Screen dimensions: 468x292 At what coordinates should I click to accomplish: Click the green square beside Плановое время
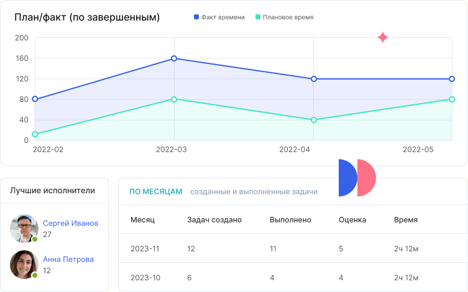coord(258,17)
